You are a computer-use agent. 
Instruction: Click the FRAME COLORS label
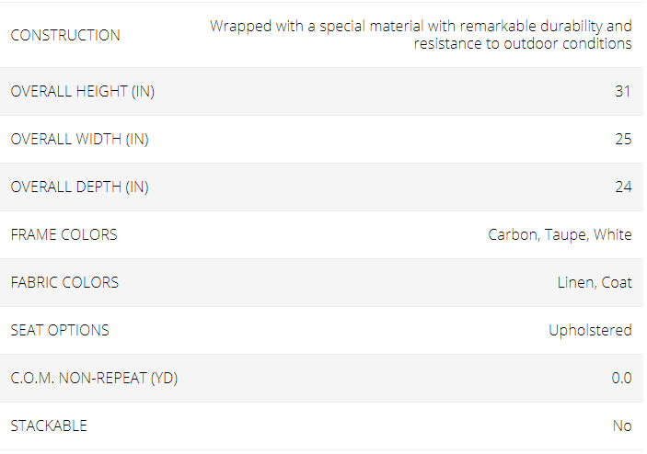tap(64, 235)
